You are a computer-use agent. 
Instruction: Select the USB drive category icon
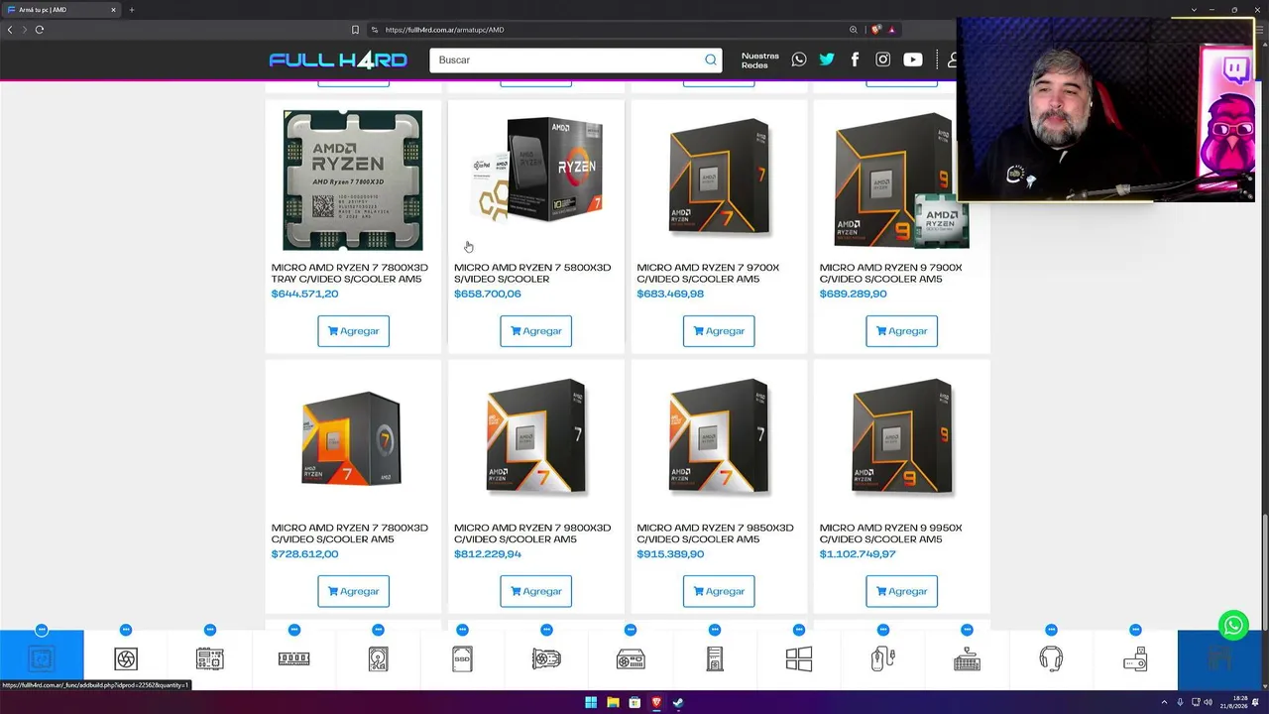tap(1135, 658)
